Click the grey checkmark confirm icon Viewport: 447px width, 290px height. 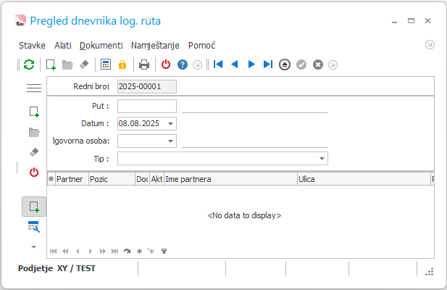[x=301, y=65]
